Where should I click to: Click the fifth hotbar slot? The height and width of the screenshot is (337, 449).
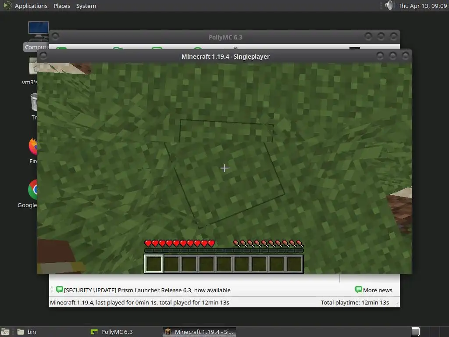(x=224, y=264)
